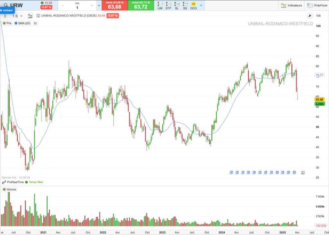Viewport: 329px width, 235px height.
Task: Increase quantity with the plus button
Action: [x=92, y=6]
